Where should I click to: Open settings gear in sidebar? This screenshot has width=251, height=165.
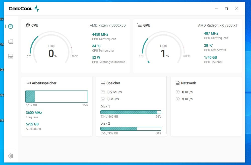pos(11,156)
